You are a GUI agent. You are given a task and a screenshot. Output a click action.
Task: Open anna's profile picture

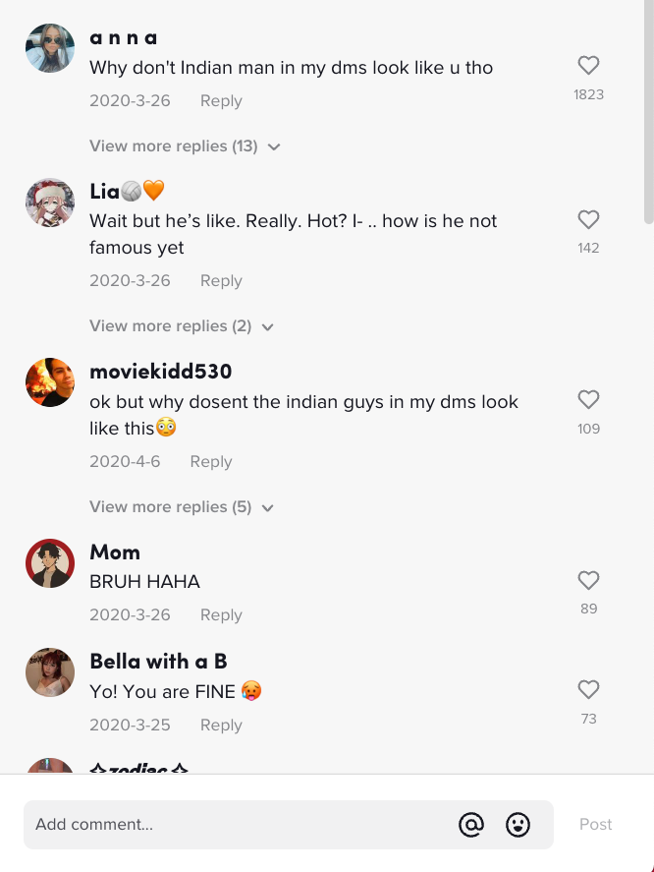(x=50, y=48)
